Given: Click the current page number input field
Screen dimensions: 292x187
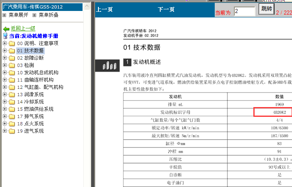Looking at the screenshot, I should click(244, 11).
